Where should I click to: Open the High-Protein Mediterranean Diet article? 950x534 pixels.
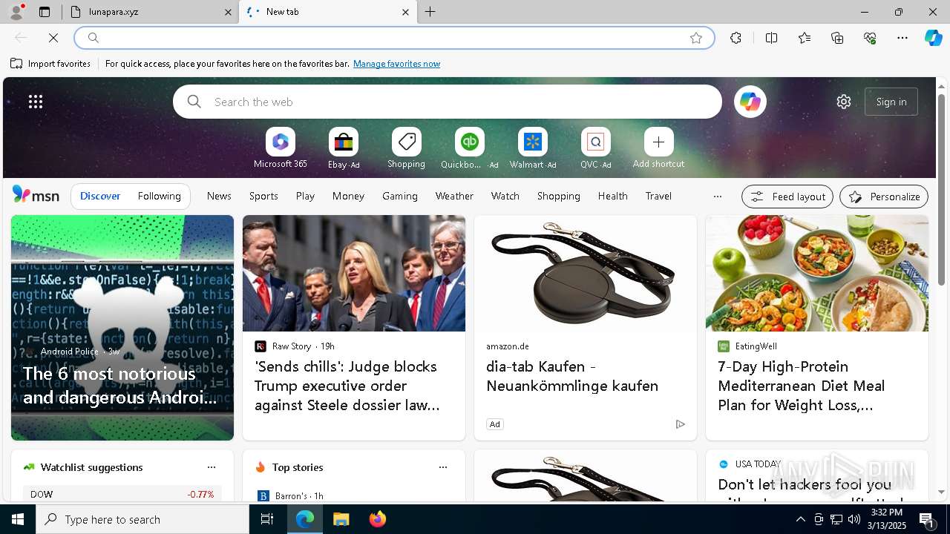coord(817,328)
